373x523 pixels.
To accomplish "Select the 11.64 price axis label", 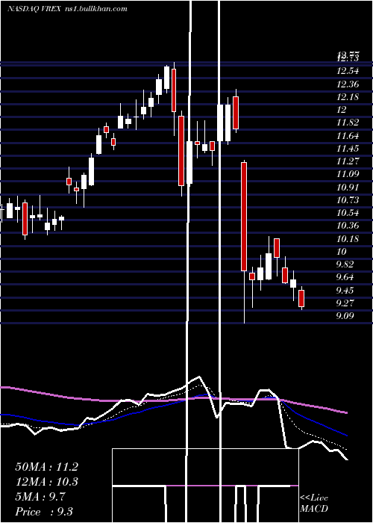I will coord(348,135).
